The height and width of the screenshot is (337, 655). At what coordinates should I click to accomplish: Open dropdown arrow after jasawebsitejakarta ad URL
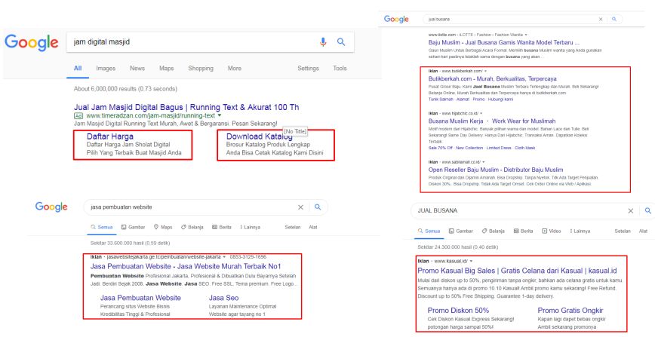[224, 257]
